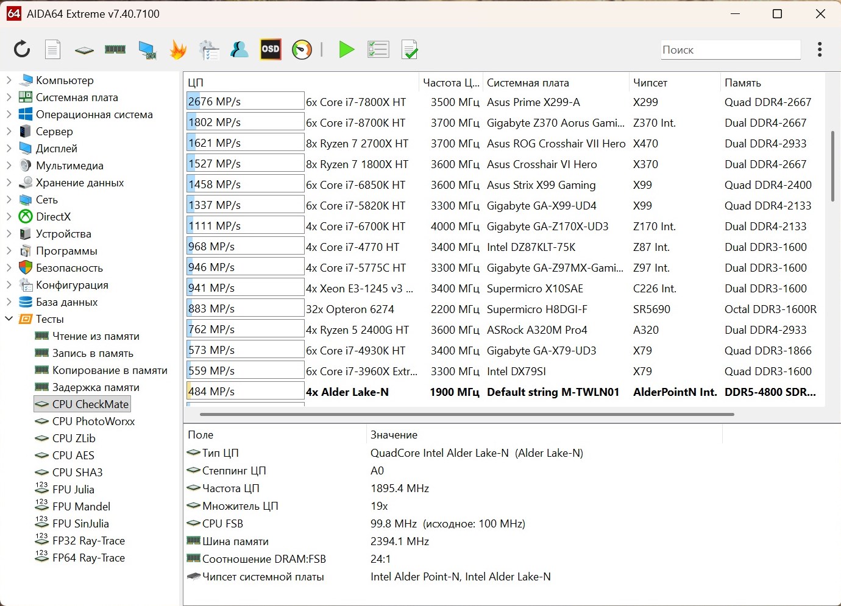Click the Refresh toolbar icon

[22, 49]
